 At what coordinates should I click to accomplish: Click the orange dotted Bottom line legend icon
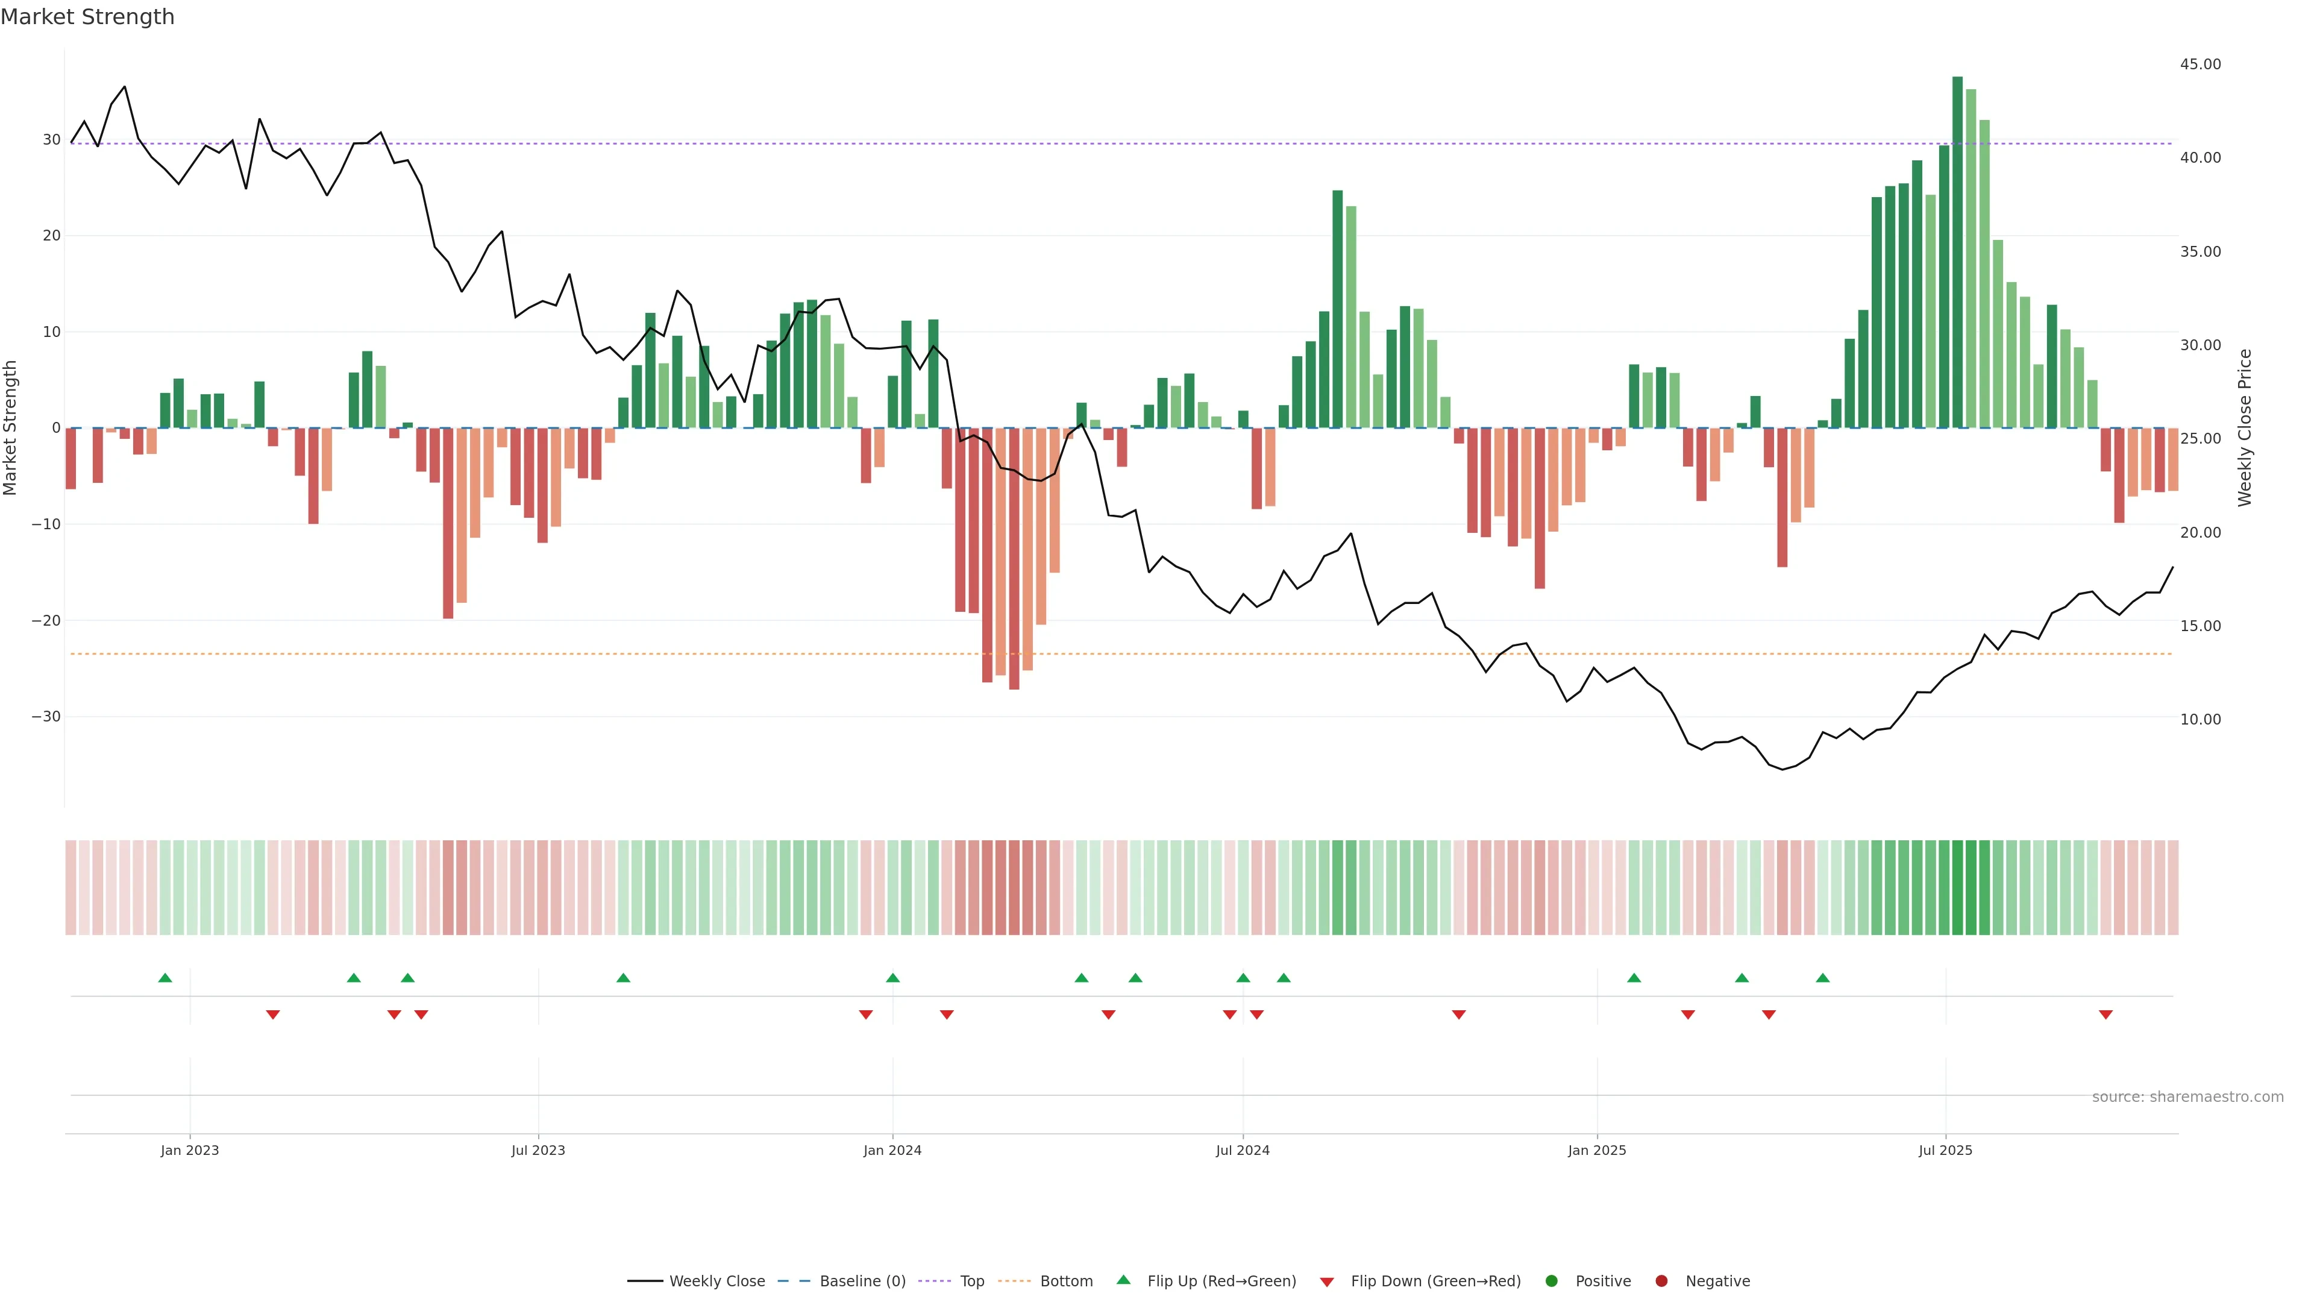click(x=1014, y=1282)
